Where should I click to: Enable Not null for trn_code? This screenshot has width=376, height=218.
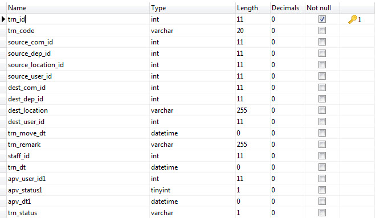pyautogui.click(x=322, y=30)
